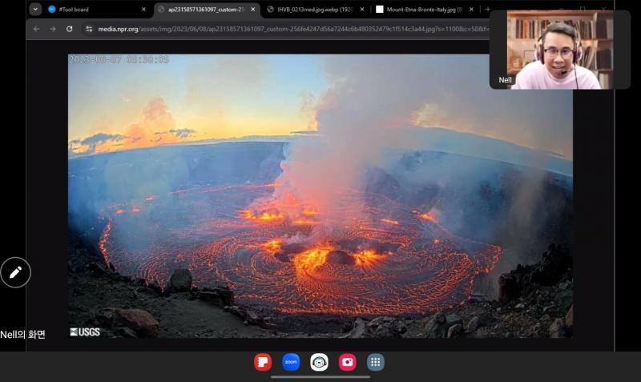The image size is (641, 382).
Task: Close the ap23158571361097 image tab
Action: [x=252, y=10]
